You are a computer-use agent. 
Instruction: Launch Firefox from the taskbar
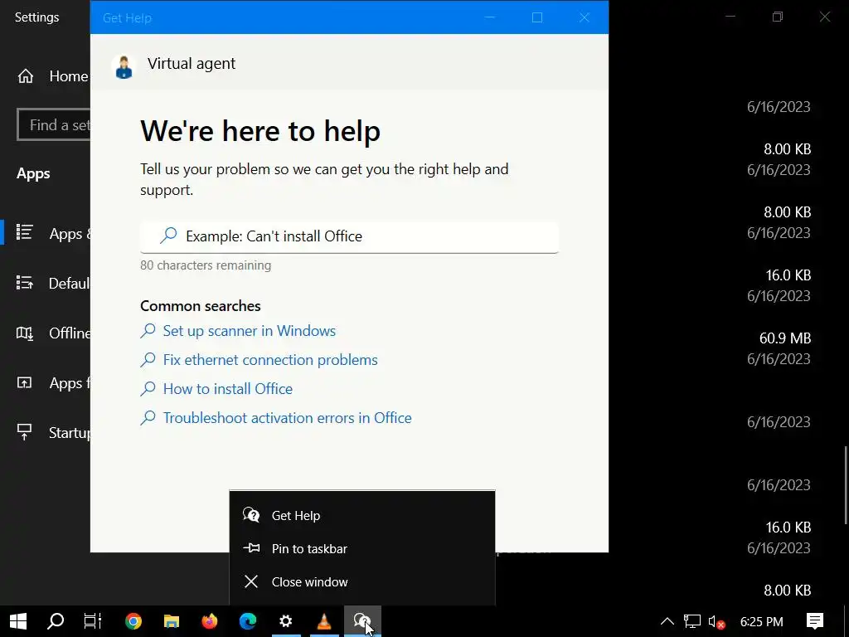210,621
